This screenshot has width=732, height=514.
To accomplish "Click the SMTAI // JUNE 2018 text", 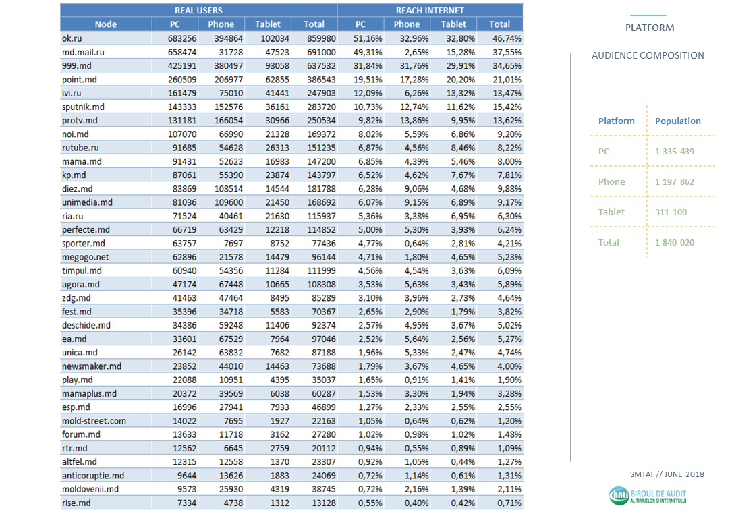I will (665, 474).
